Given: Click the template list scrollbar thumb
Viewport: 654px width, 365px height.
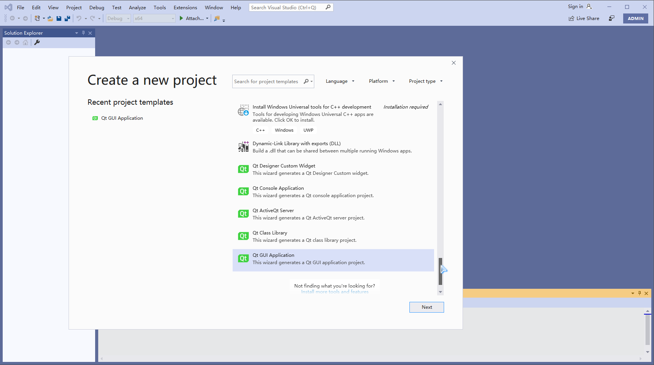Looking at the screenshot, I should point(440,271).
